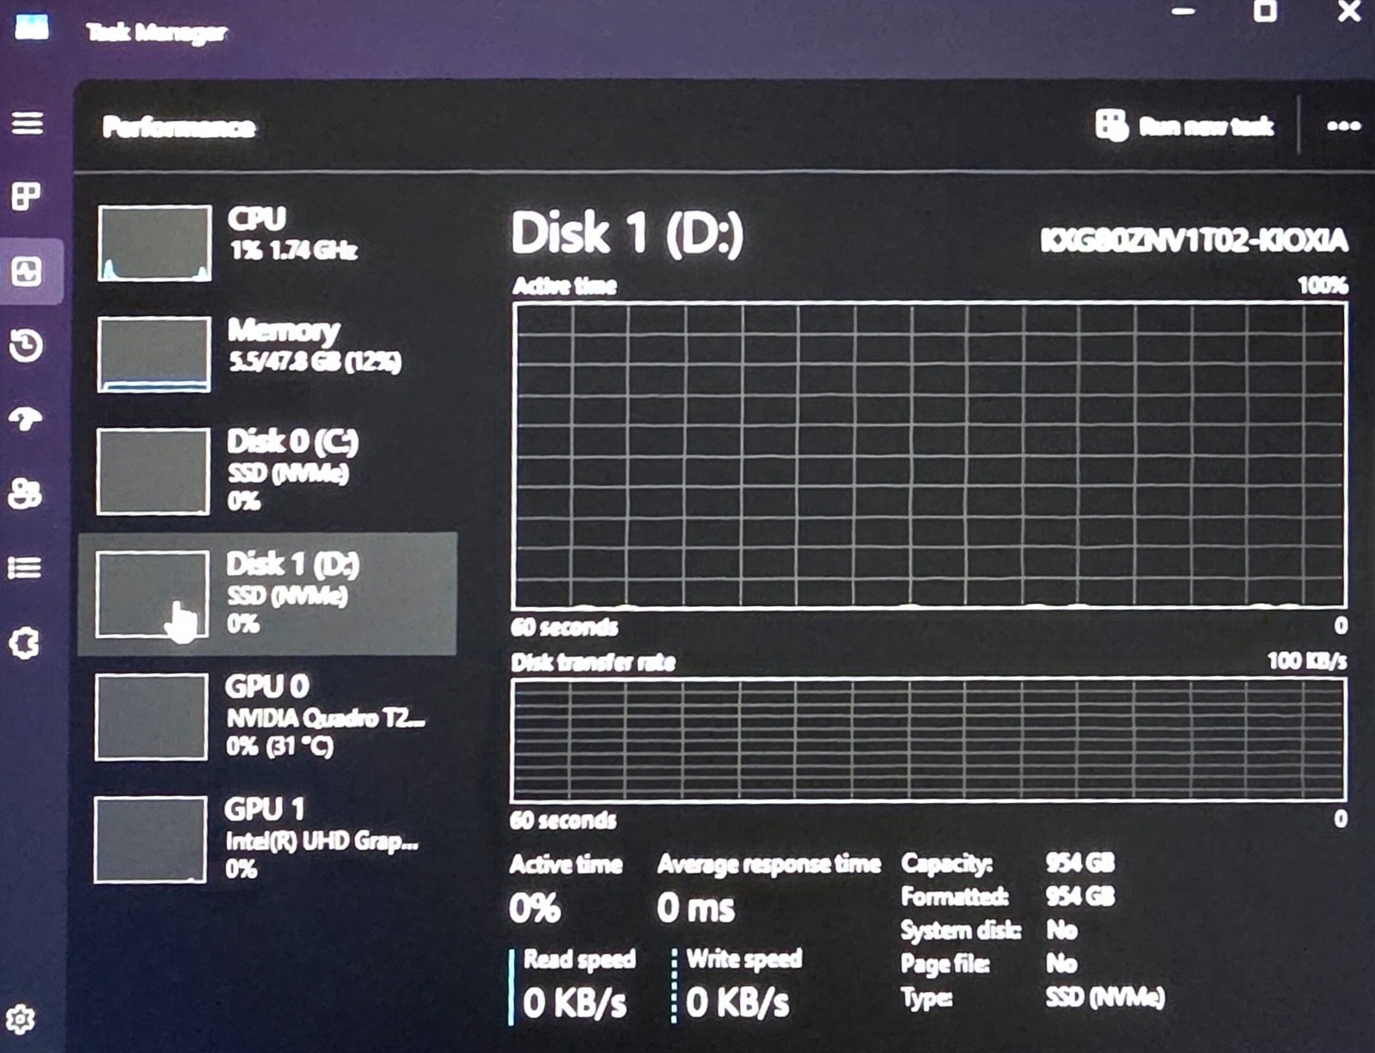
Task: Click the Write speed 0 KB/s value
Action: (x=737, y=1002)
